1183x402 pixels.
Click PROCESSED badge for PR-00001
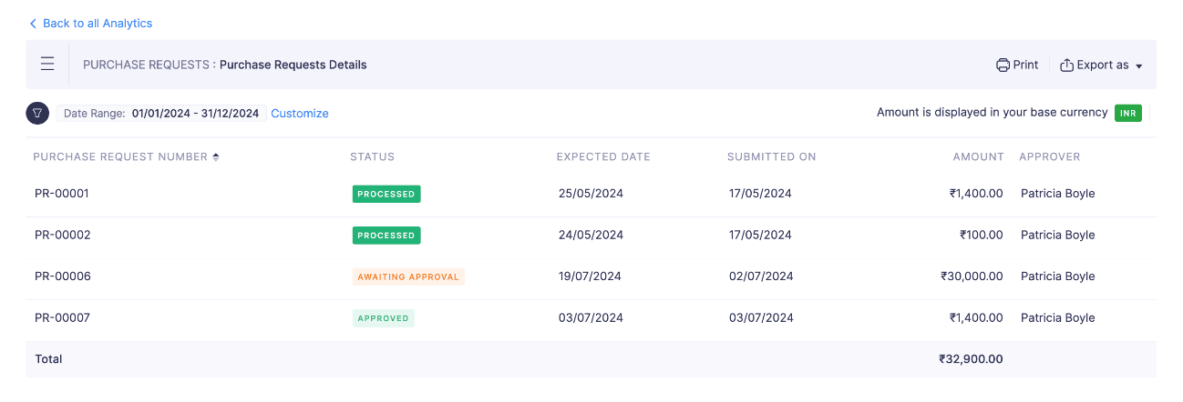coord(386,194)
